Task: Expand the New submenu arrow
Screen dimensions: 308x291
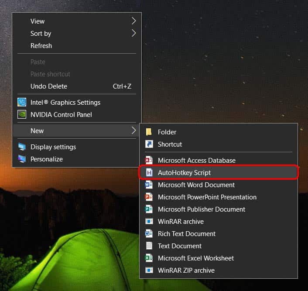Action: (x=133, y=130)
